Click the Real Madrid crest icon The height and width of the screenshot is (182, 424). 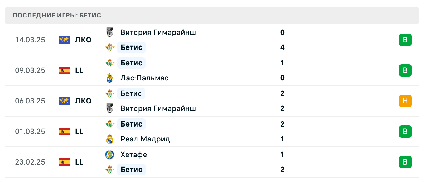point(110,139)
